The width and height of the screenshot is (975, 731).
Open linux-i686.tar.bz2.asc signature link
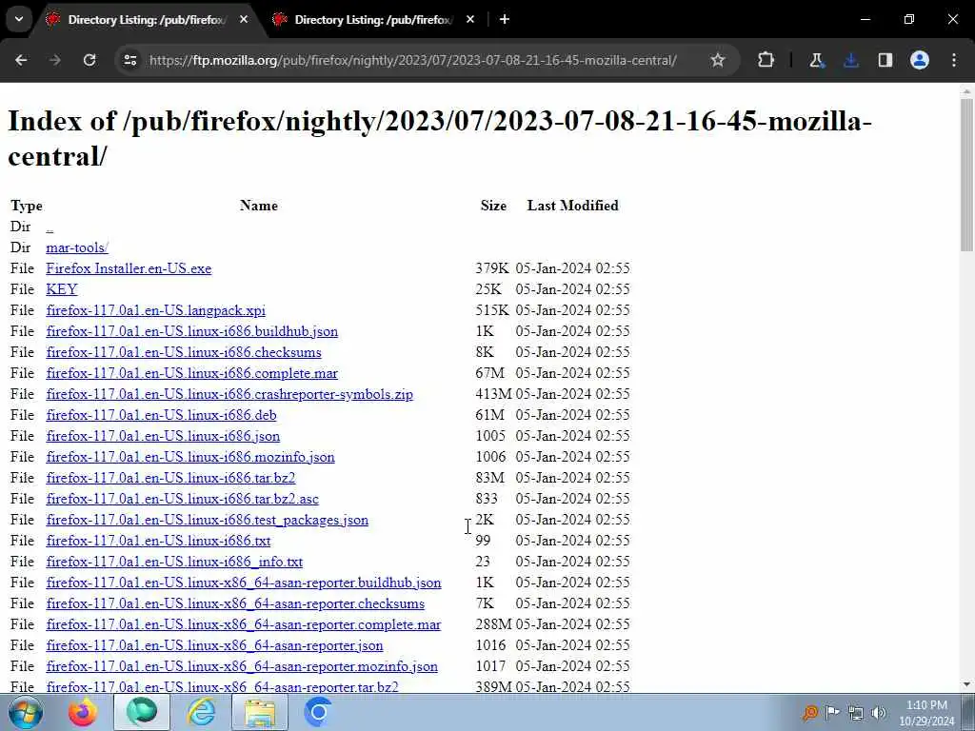coord(182,499)
